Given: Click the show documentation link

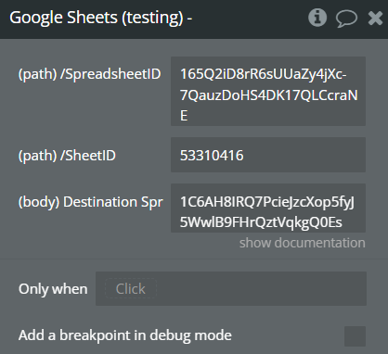Looking at the screenshot, I should click(x=303, y=243).
